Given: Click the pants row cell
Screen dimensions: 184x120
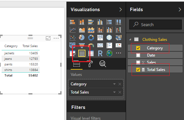Looking at the screenshot, I should point(8,64).
